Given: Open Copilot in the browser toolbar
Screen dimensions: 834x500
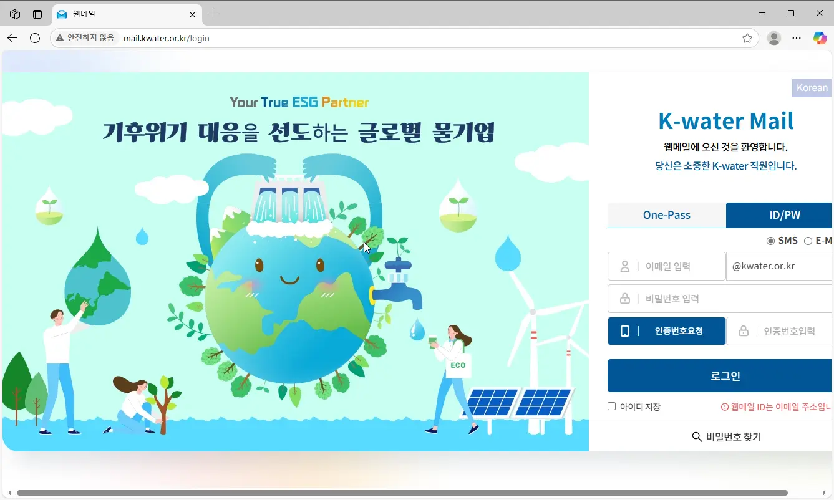Looking at the screenshot, I should point(820,38).
